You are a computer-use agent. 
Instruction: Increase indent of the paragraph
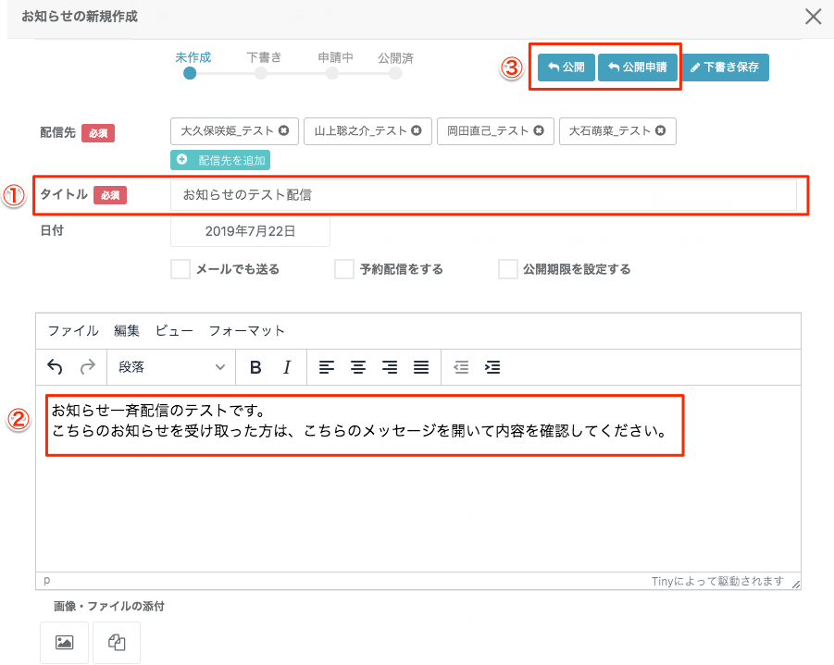pos(492,367)
